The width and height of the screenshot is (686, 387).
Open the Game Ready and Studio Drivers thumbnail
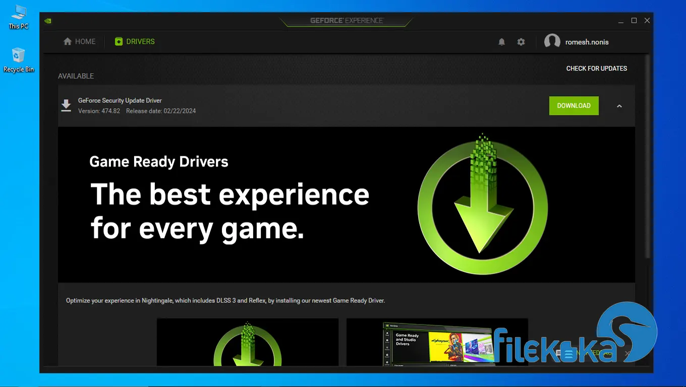[437, 342]
